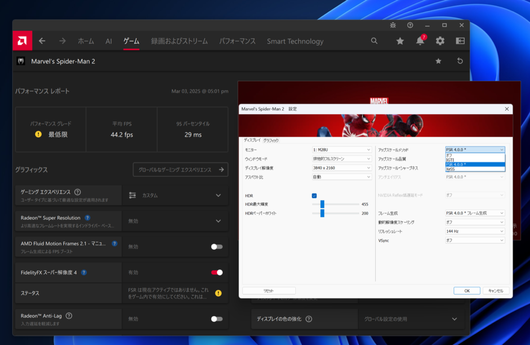Select the ディスプレイ tab in settings dialog
Screen dimensions: 530x345
coord(252,140)
